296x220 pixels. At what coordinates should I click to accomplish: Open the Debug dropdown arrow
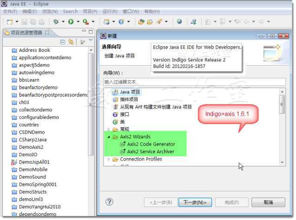pos(63,22)
